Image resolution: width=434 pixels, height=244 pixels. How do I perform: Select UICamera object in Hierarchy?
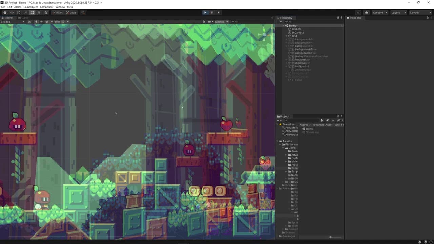[x=298, y=33]
